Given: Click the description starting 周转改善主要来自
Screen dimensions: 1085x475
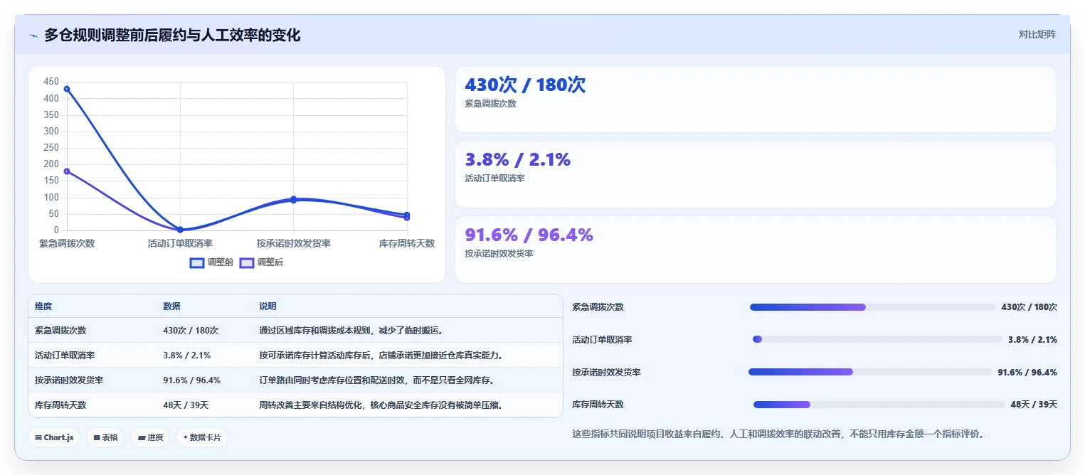Looking at the screenshot, I should [382, 405].
